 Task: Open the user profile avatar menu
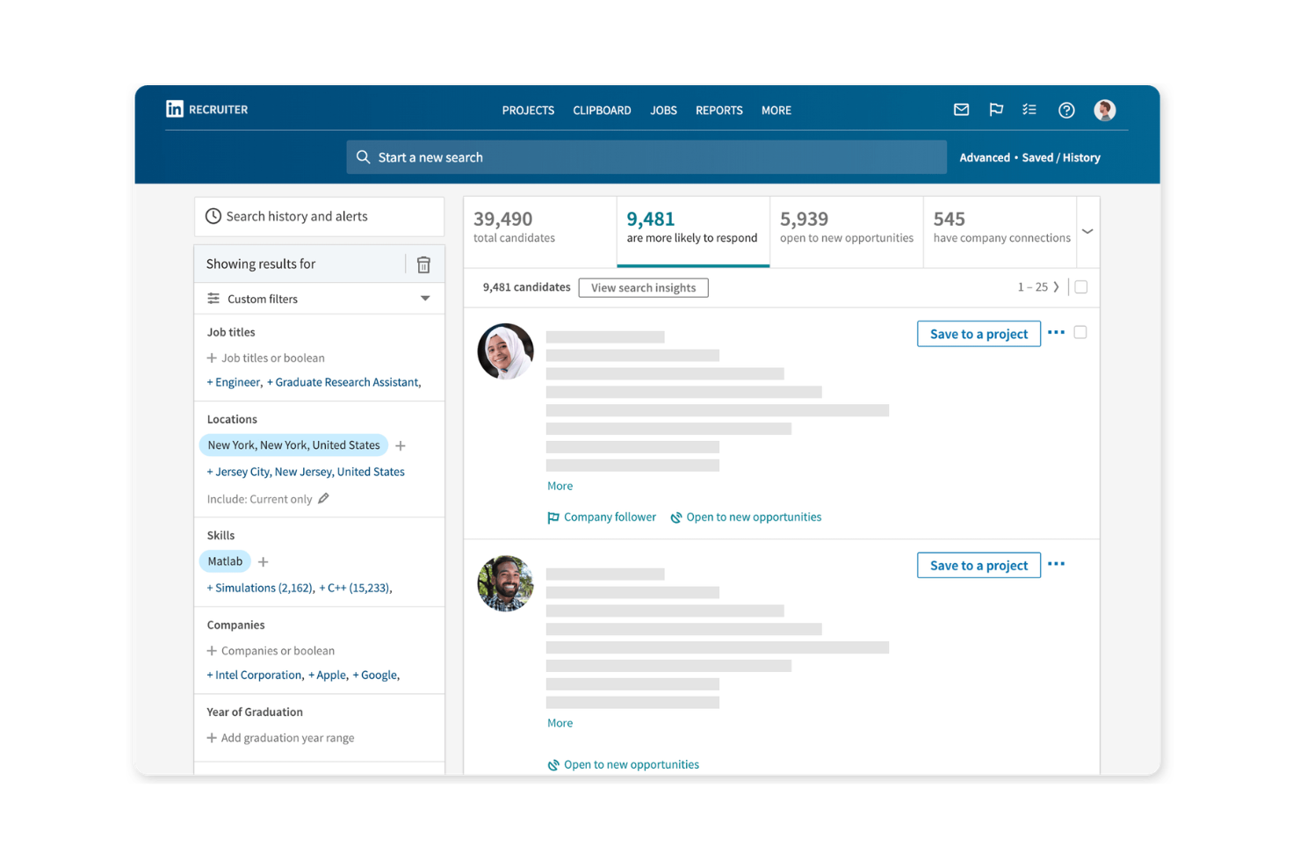[x=1105, y=110]
